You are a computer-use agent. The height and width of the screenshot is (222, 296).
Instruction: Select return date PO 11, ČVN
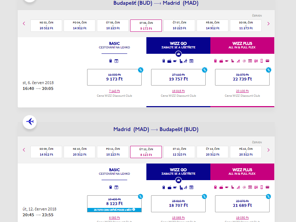112,152
